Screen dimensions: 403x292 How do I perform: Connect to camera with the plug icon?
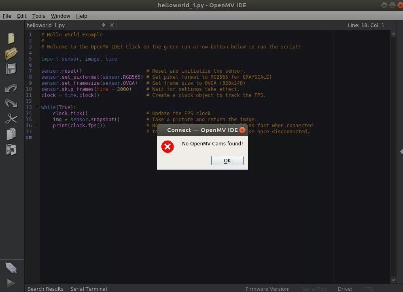click(x=11, y=268)
